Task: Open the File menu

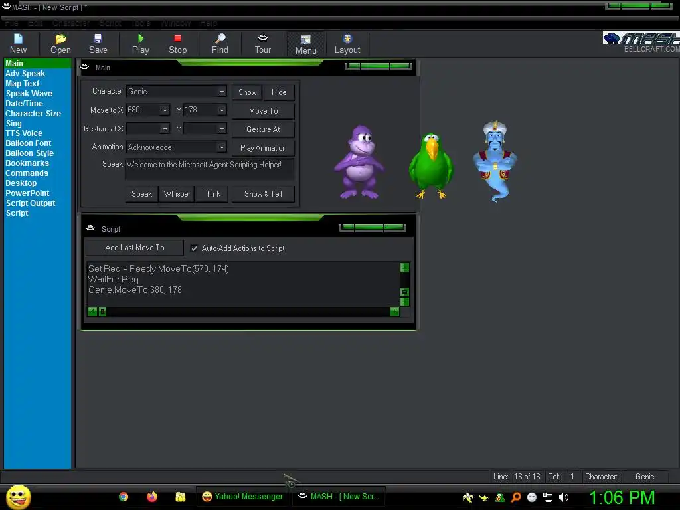Action: [11, 23]
